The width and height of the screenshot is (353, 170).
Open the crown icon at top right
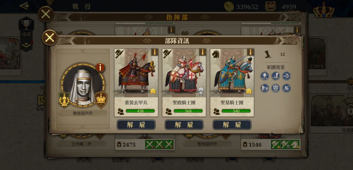pyautogui.click(x=324, y=9)
